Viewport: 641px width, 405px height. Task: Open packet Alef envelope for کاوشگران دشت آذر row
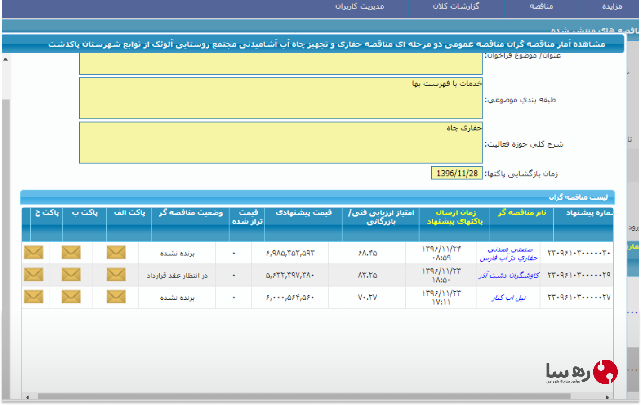pos(116,275)
